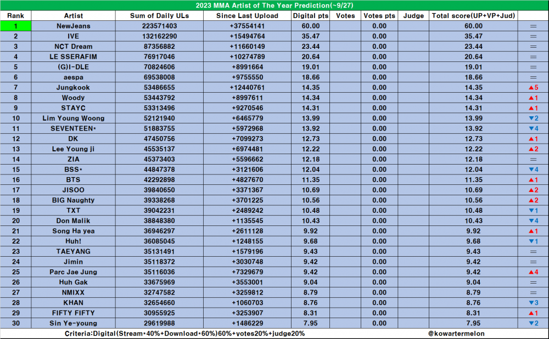Click the value 42292898 in BTS row

point(159,179)
